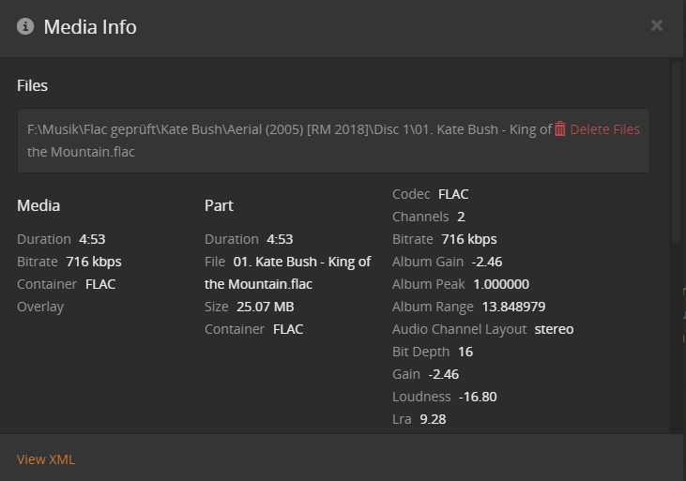Image resolution: width=686 pixels, height=481 pixels.
Task: Select the Size 25.07 MB value
Action: pos(264,307)
